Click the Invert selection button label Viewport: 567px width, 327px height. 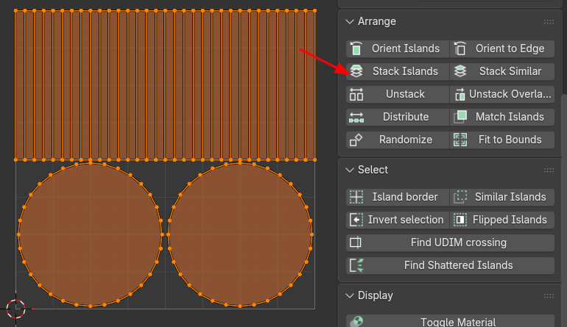point(406,220)
